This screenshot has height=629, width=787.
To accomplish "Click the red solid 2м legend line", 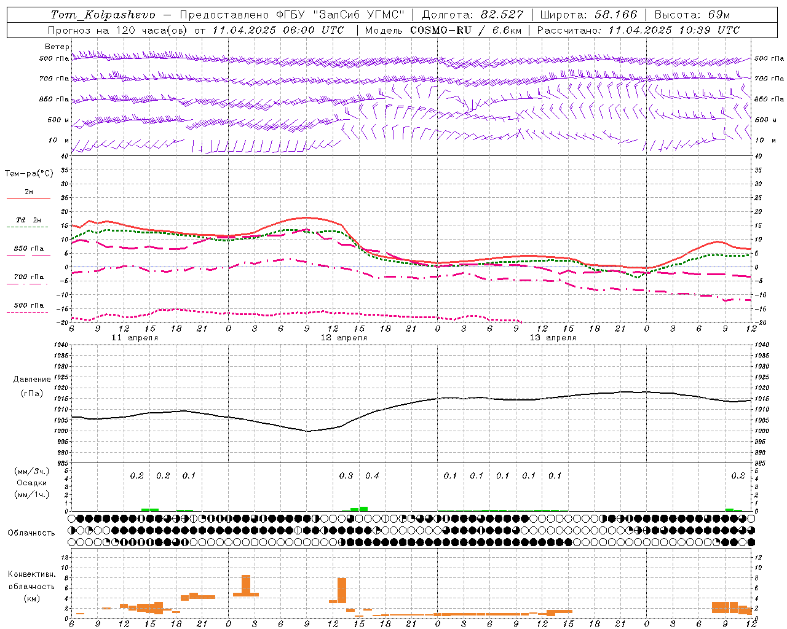I will [x=28, y=199].
